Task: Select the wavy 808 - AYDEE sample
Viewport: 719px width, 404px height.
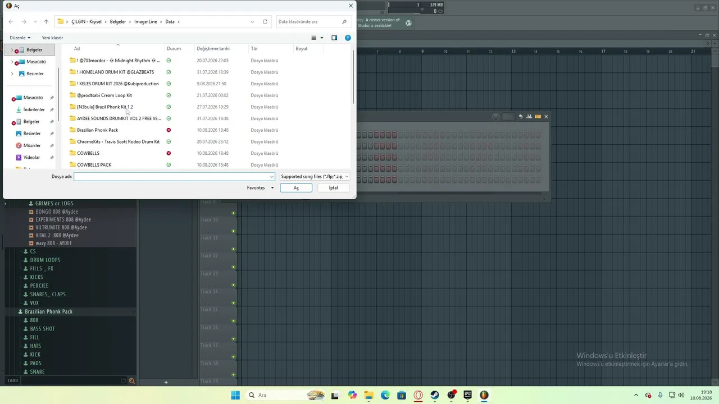Action: click(x=54, y=243)
